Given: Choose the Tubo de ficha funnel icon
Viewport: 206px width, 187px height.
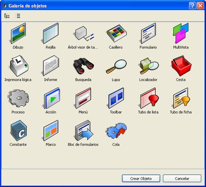Looking at the screenshot, I should 181,98.
